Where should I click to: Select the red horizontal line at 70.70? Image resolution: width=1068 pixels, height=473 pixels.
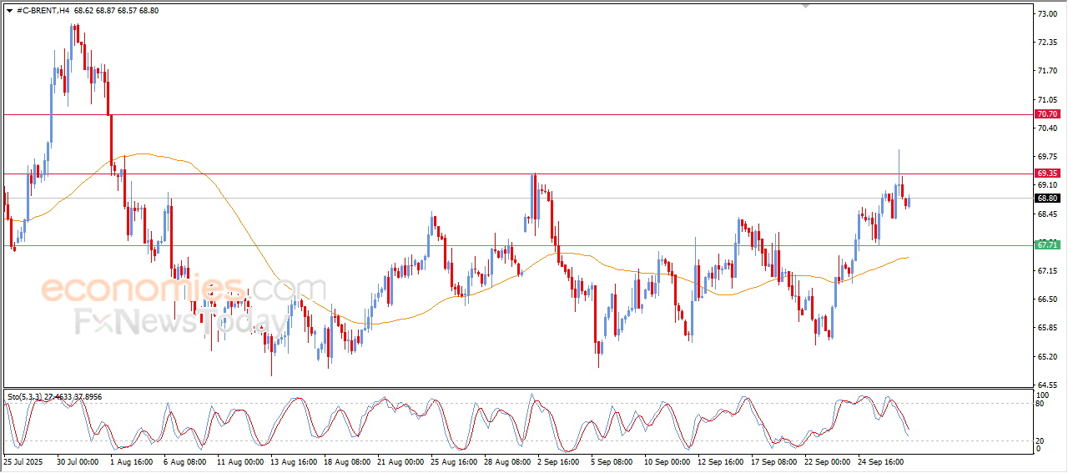pos(517,114)
